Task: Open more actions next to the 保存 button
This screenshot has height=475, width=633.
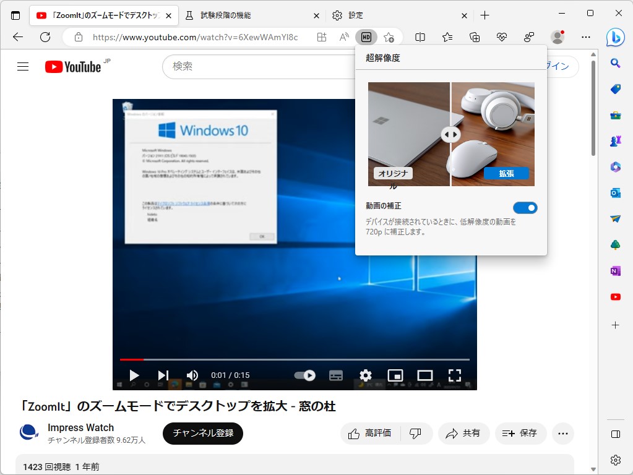Action: point(562,434)
